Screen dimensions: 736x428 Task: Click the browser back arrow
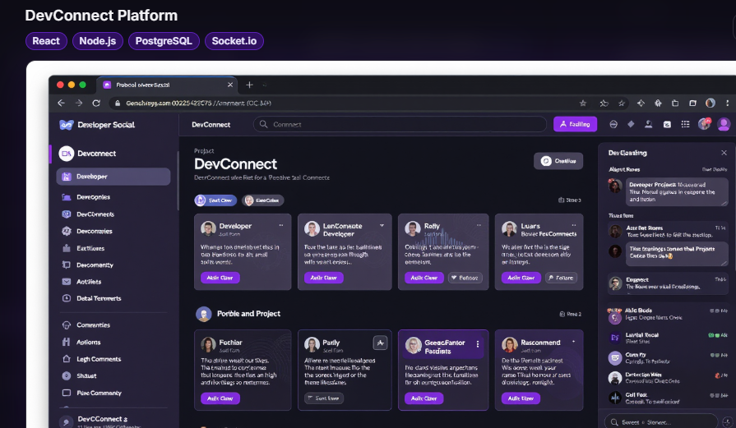(61, 104)
